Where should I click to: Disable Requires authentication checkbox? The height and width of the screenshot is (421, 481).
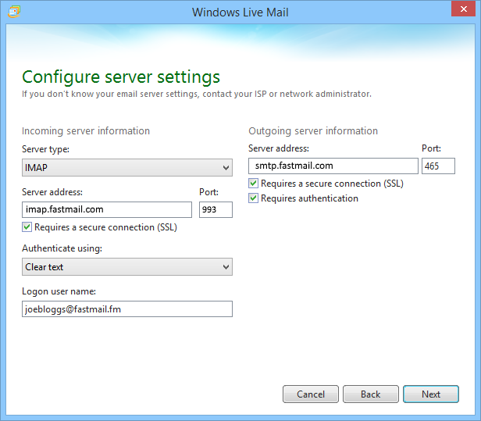(254, 198)
